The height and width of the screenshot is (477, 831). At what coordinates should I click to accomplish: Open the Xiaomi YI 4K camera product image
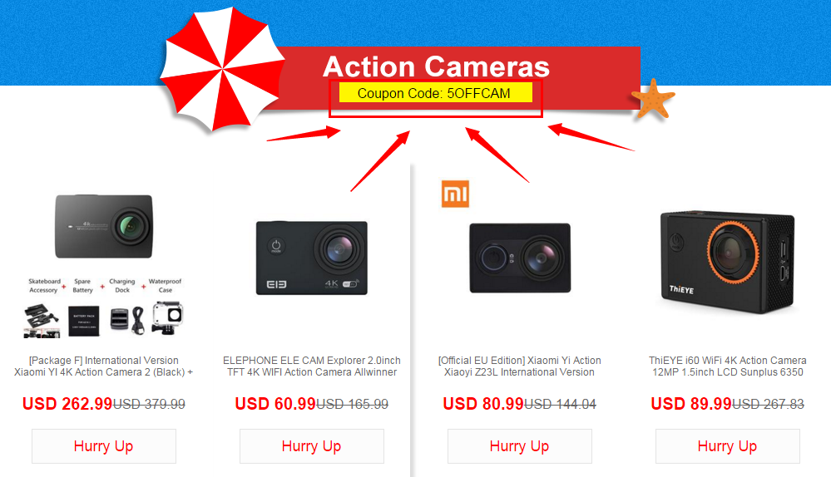104,226
